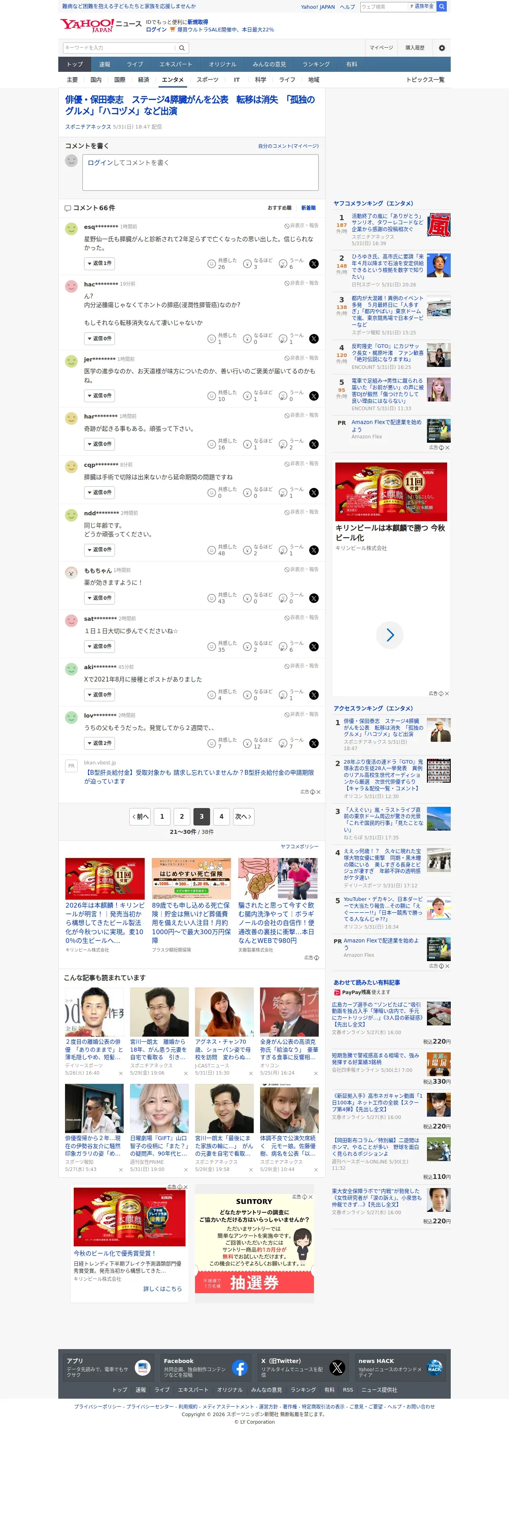
Task: Click 共感した smiley on esq******** comment
Action: pos(212,264)
